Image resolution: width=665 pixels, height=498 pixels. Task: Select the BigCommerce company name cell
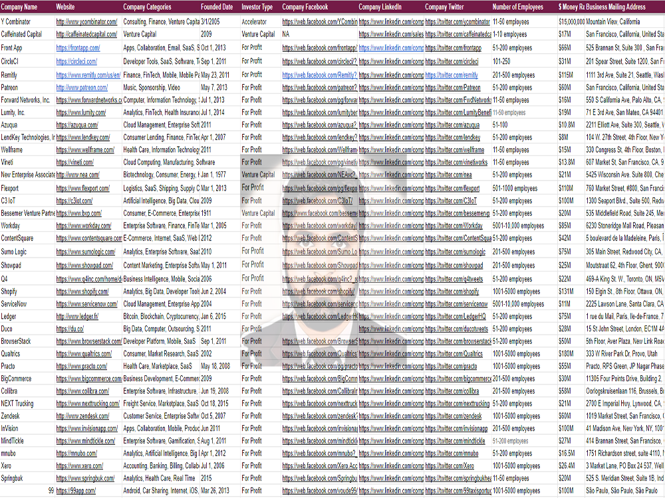click(16, 379)
